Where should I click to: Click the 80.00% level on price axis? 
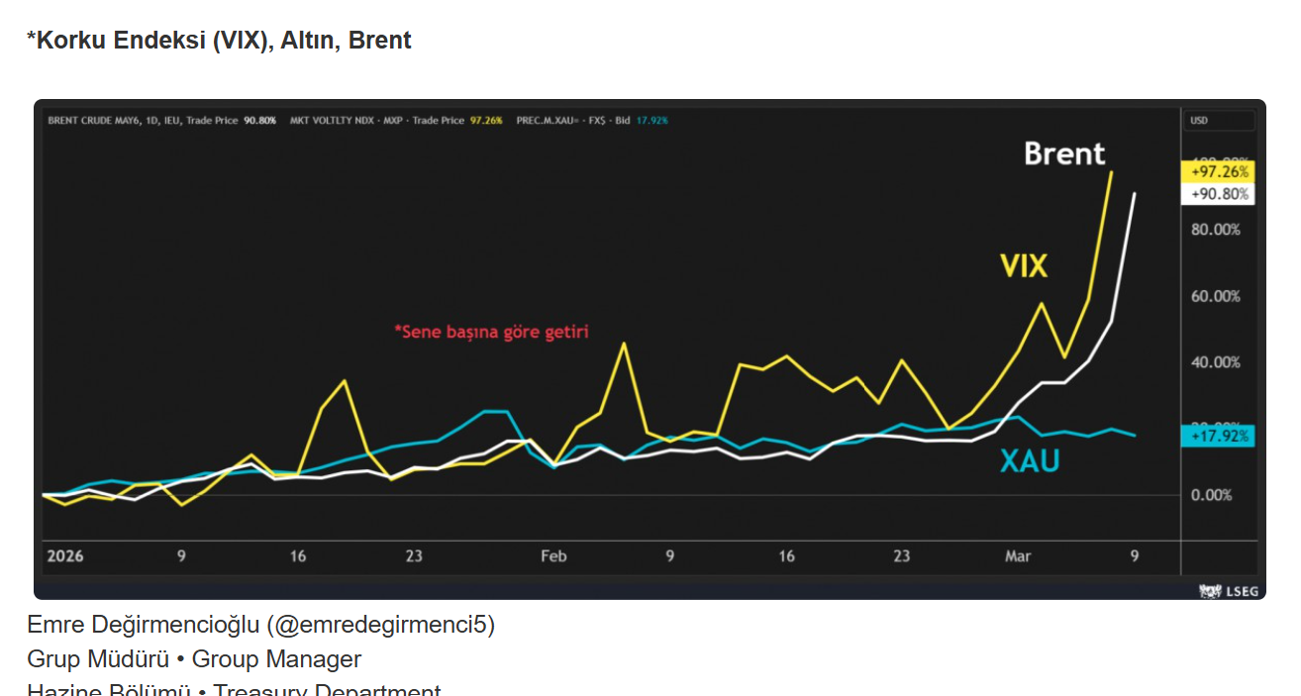tap(1216, 230)
